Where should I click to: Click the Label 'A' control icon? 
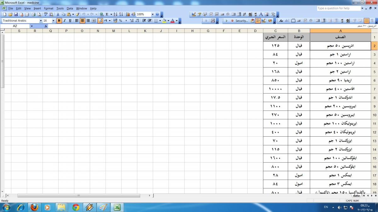[261, 14]
